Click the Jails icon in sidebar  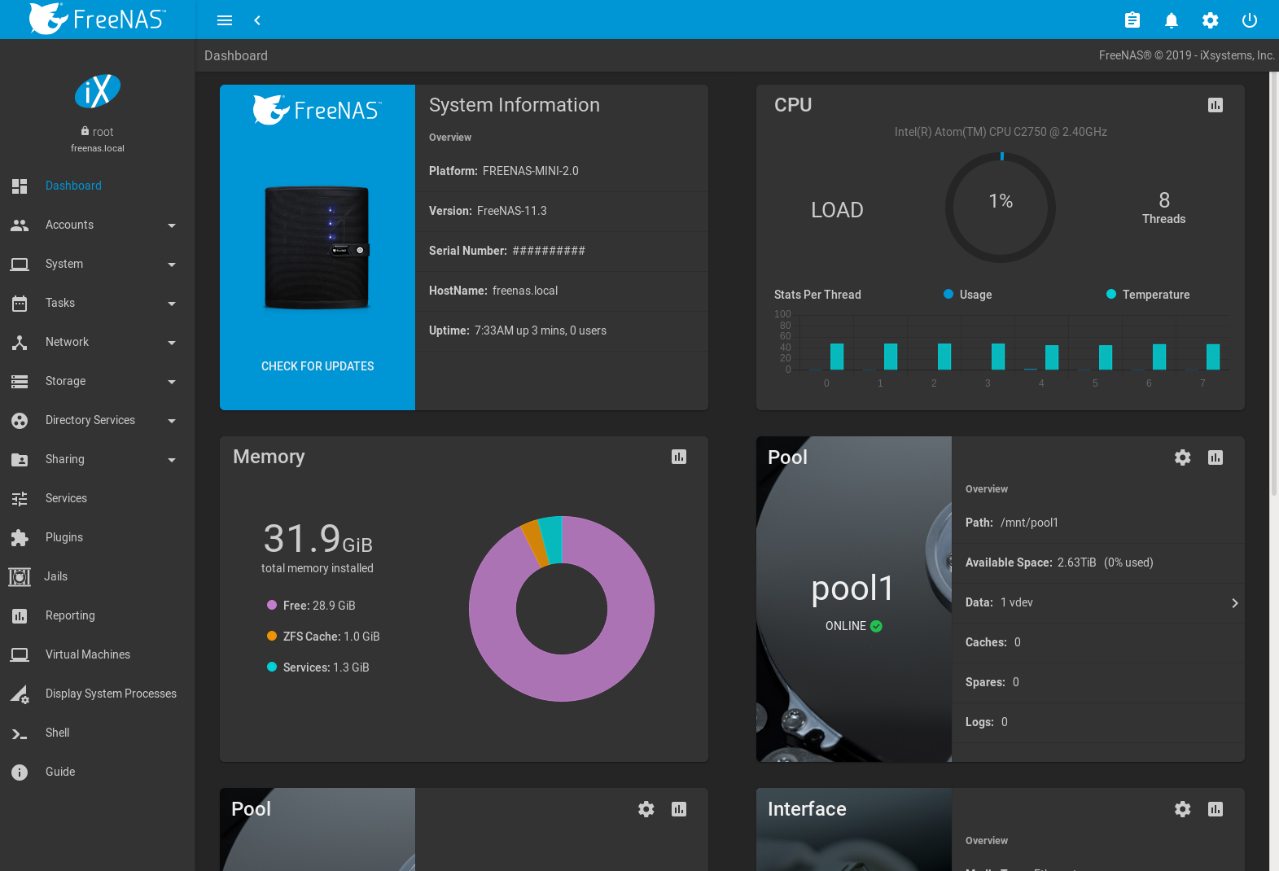pos(20,577)
